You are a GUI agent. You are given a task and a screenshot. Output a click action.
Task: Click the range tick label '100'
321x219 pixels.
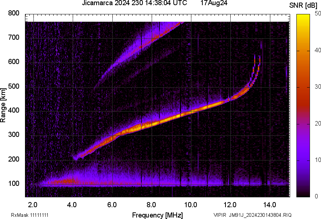pyautogui.click(x=14, y=183)
